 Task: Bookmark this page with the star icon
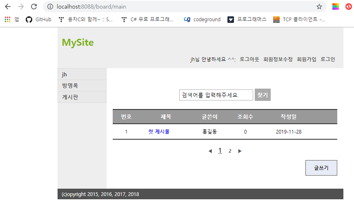pos(319,7)
